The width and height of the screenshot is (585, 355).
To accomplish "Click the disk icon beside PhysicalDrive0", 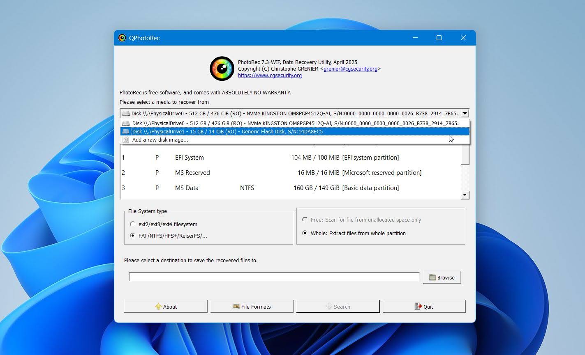I will (x=125, y=123).
